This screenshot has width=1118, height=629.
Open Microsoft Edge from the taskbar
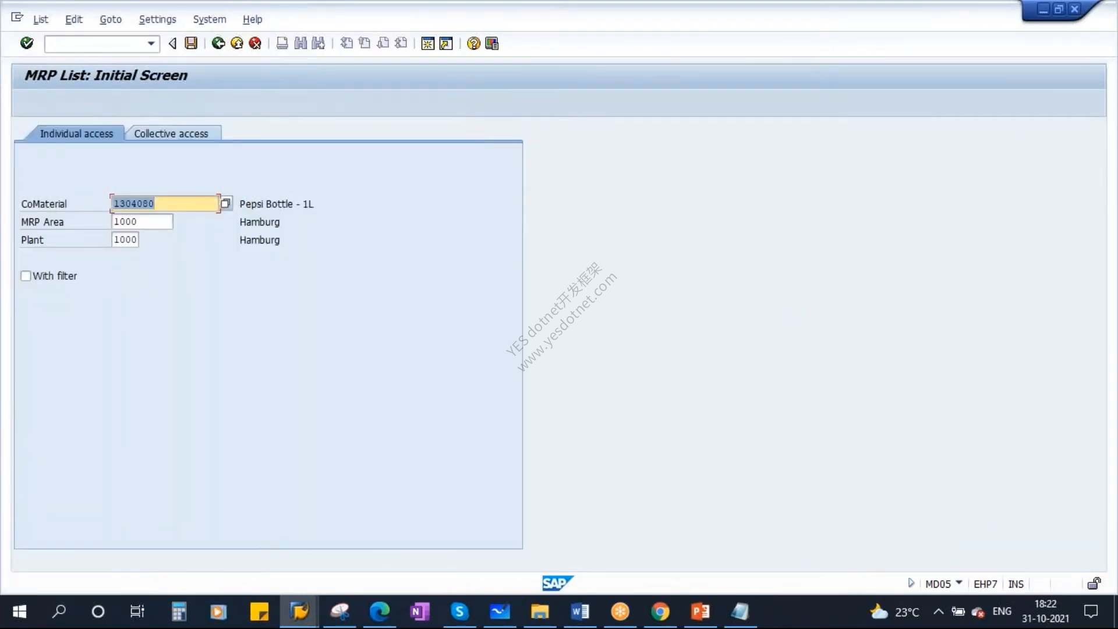point(379,612)
